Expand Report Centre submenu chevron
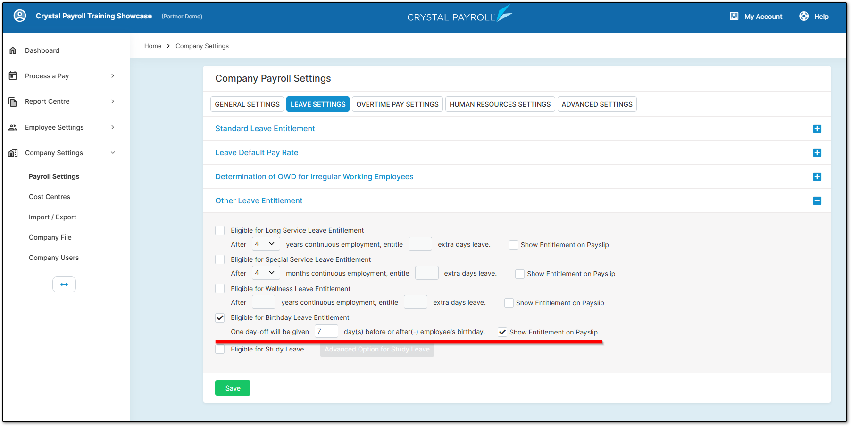Screen dimensions: 851x426 pyautogui.click(x=113, y=101)
